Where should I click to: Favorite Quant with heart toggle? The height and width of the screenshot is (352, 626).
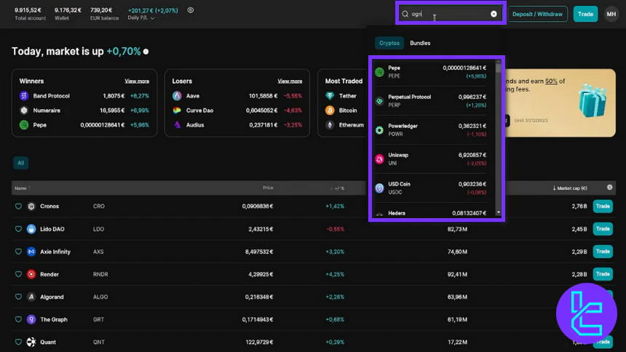point(18,342)
